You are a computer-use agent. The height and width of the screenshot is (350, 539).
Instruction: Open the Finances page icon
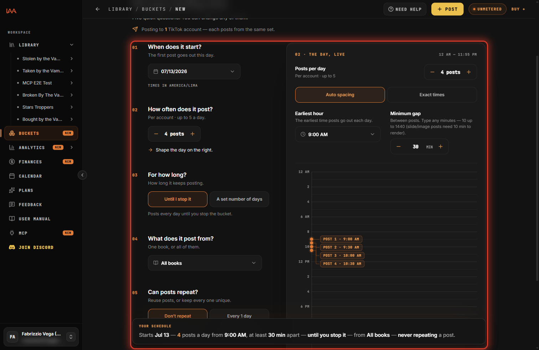12,162
